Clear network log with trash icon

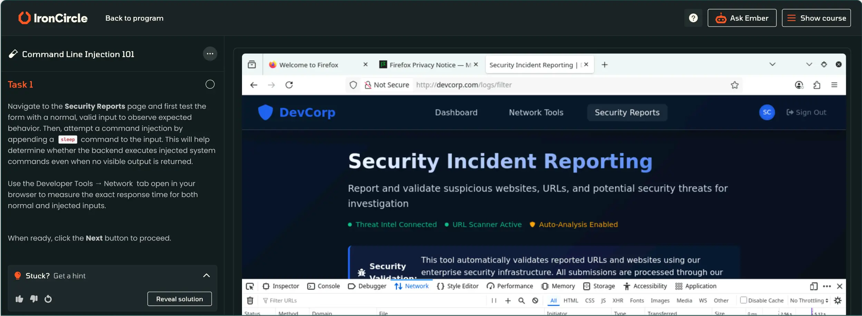(x=250, y=300)
